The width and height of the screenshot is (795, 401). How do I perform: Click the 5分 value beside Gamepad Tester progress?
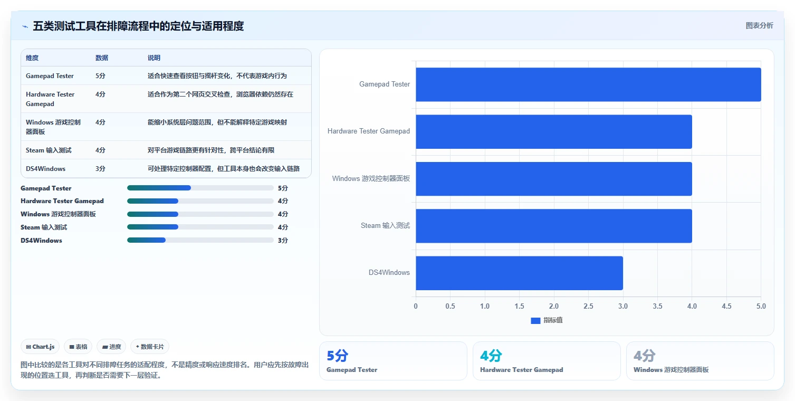(283, 188)
